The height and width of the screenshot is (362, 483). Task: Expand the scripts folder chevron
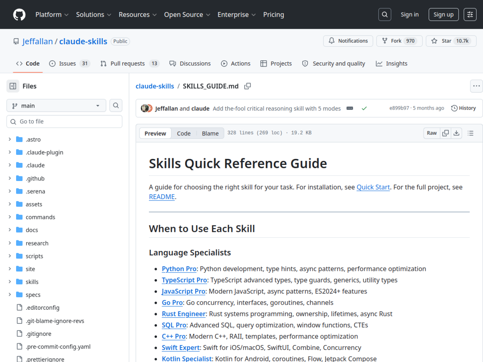pos(10,256)
